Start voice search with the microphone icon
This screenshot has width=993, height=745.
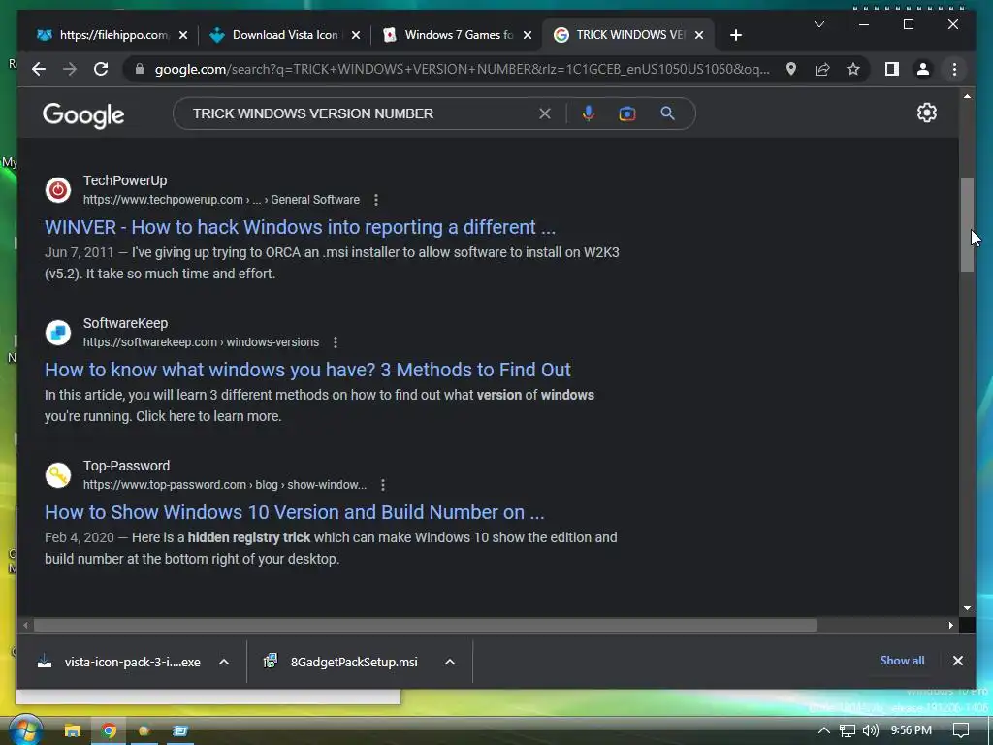[589, 113]
